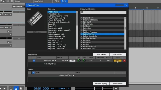The height and width of the screenshot is (90, 161).
Task: Toggle the FalconVSTx64 instrument power button
Action: tap(34, 60)
